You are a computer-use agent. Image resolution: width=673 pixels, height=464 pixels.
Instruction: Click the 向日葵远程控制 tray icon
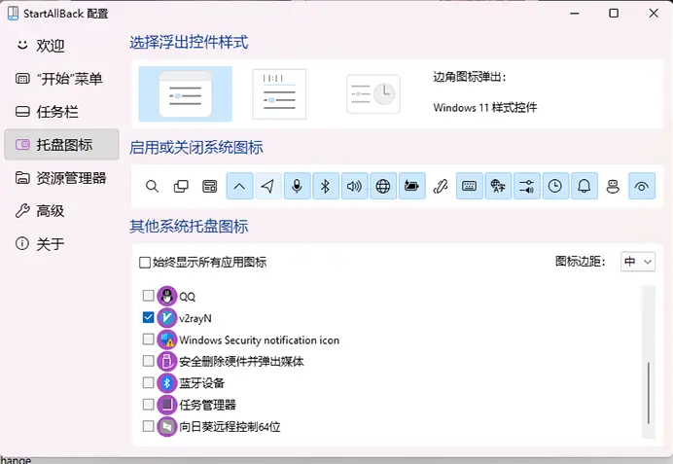pos(167,427)
